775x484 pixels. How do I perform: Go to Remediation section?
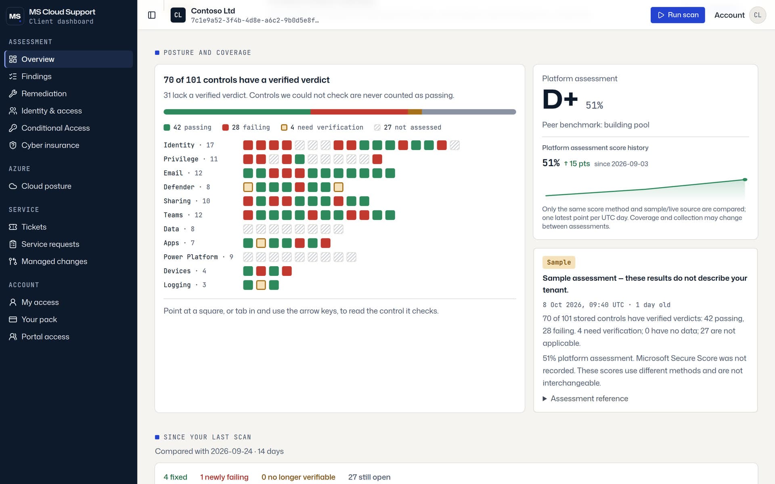point(69,94)
